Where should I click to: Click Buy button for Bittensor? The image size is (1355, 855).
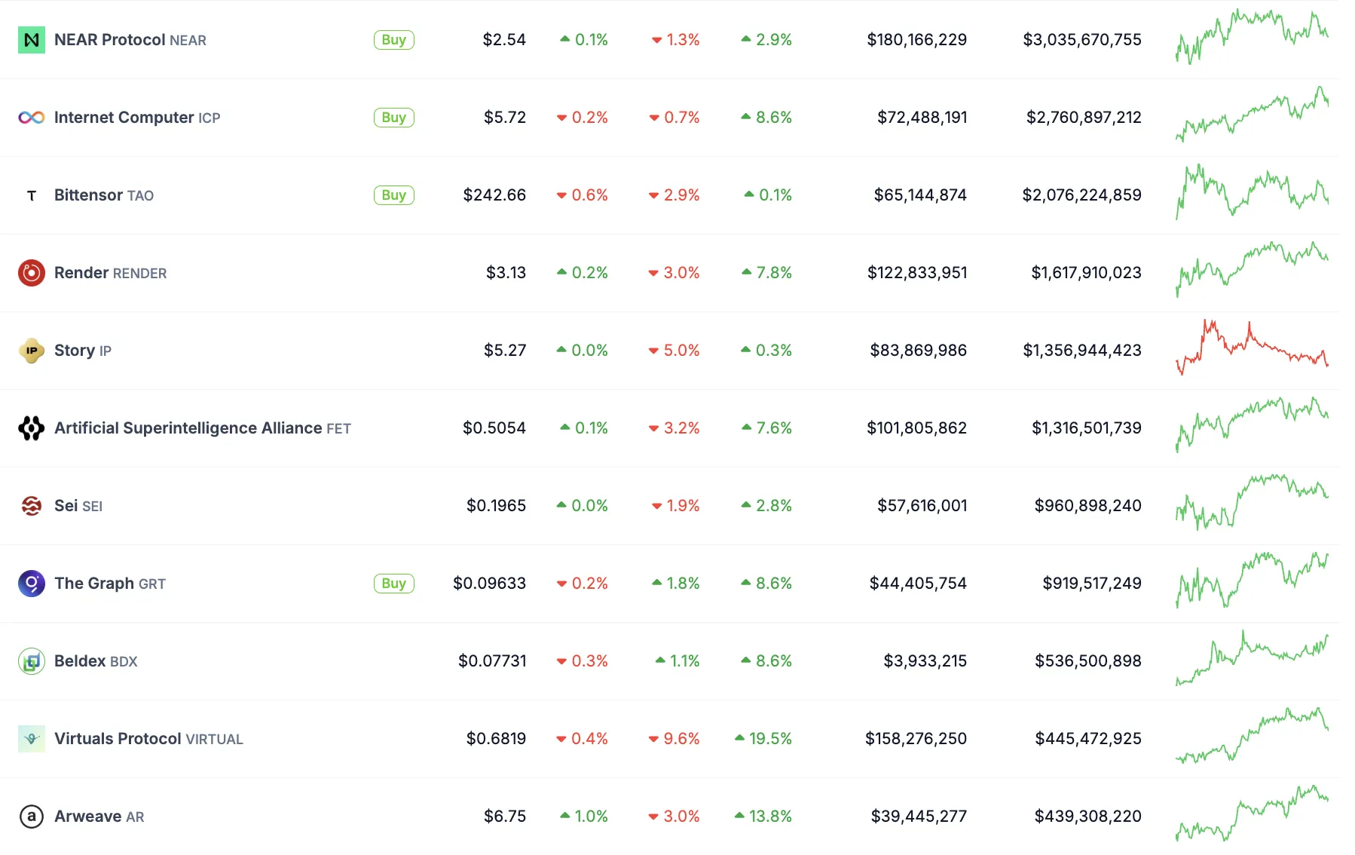click(393, 195)
